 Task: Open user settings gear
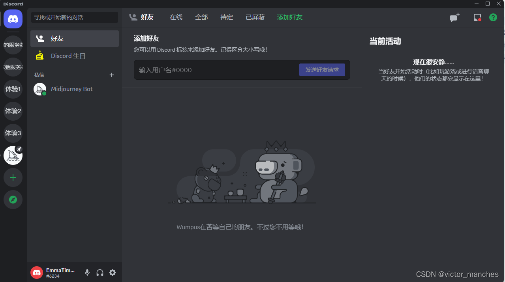[113, 273]
